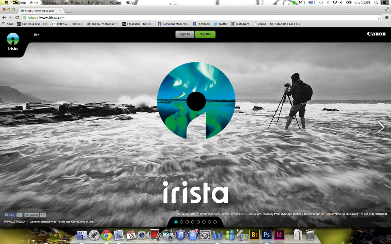This screenshot has width=391, height=244.
Task: Click the address bar showing www.irista.com
Action: (x=202, y=18)
